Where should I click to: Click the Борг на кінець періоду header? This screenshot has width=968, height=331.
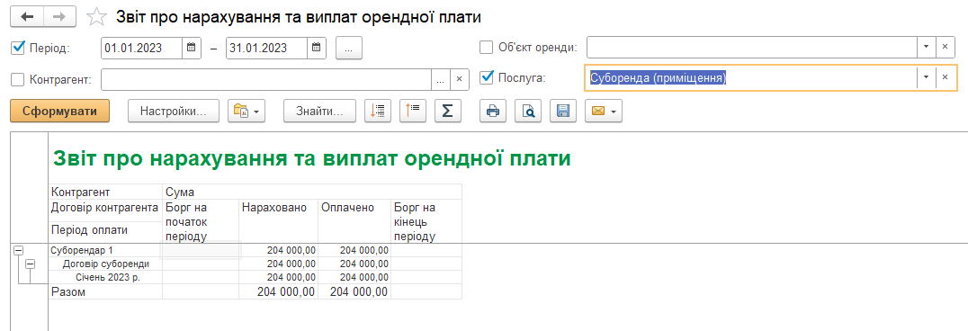click(426, 220)
